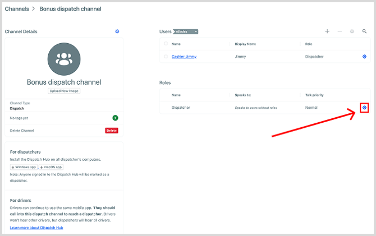The height and width of the screenshot is (236, 376).
Task: Check the Cashier_Jimmy row checkbox
Action: click(166, 57)
